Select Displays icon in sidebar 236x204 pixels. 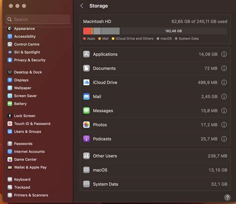(x=10, y=80)
